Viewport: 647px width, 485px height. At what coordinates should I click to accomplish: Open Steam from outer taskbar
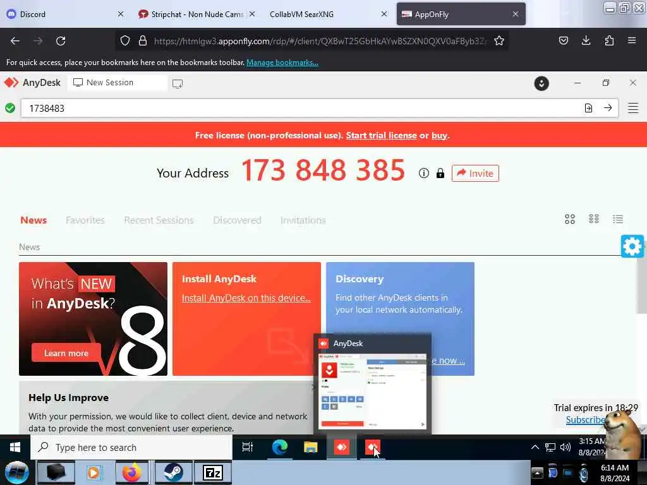pyautogui.click(x=173, y=472)
